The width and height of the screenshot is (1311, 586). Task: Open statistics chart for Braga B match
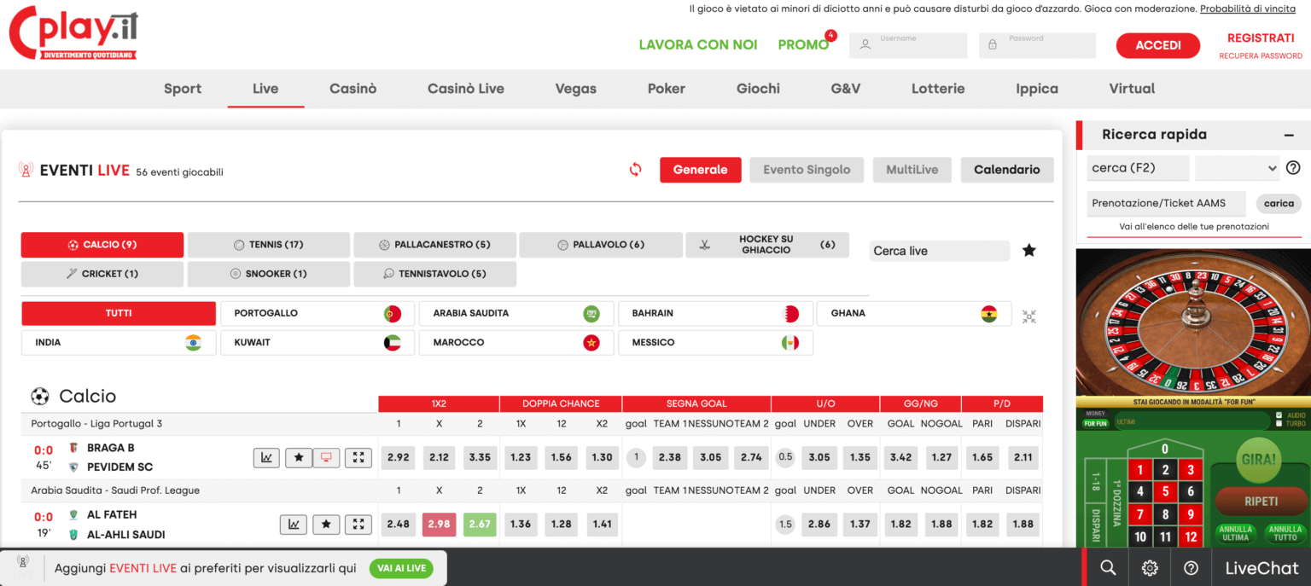(x=266, y=458)
